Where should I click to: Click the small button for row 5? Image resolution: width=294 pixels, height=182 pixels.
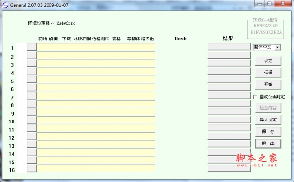pyautogui.click(x=32, y=80)
